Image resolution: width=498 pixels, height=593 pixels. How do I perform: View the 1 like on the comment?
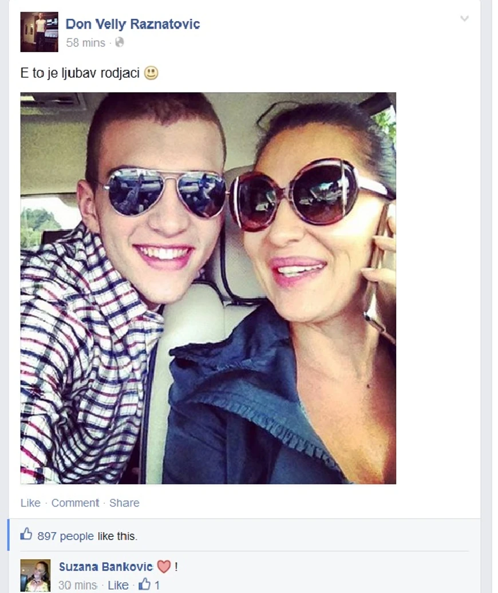[x=157, y=585]
